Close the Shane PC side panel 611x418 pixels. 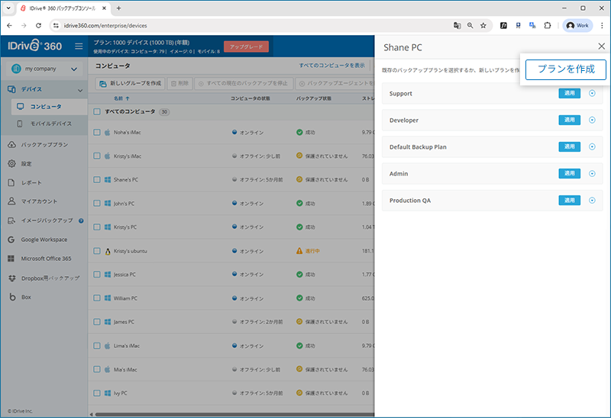coord(601,47)
